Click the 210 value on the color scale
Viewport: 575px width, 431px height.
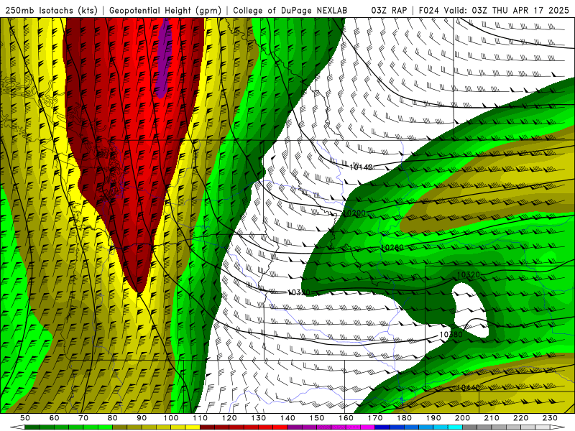point(492,418)
